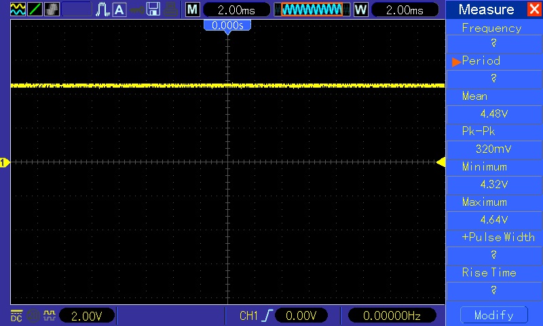The height and width of the screenshot is (326, 543).
Task: Select the Minimum measurement label
Action: coord(485,166)
